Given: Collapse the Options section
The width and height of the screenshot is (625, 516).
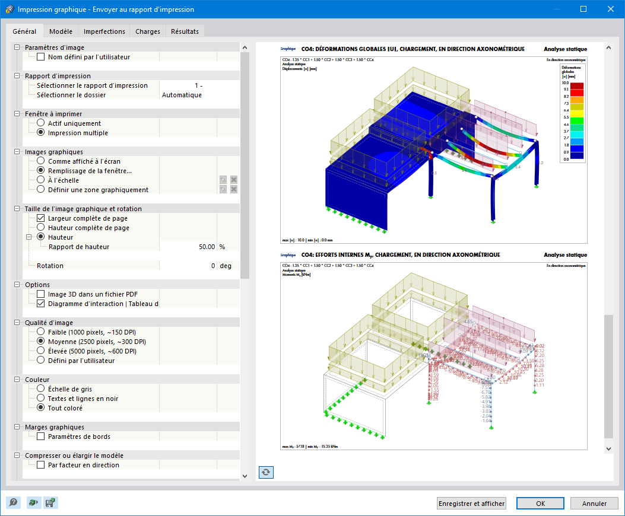Looking at the screenshot, I should pos(17,285).
